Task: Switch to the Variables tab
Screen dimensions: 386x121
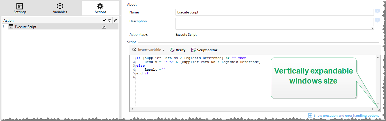Action: pos(60,8)
